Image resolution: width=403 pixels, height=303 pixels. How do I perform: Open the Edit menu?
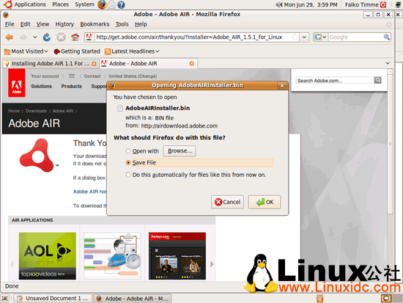click(x=25, y=24)
